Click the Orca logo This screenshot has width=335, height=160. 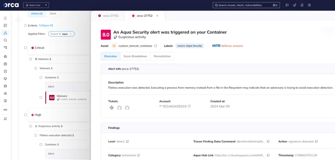[x=11, y=5]
